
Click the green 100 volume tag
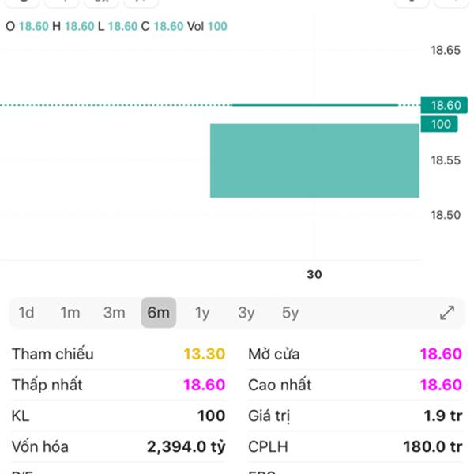[x=441, y=124]
